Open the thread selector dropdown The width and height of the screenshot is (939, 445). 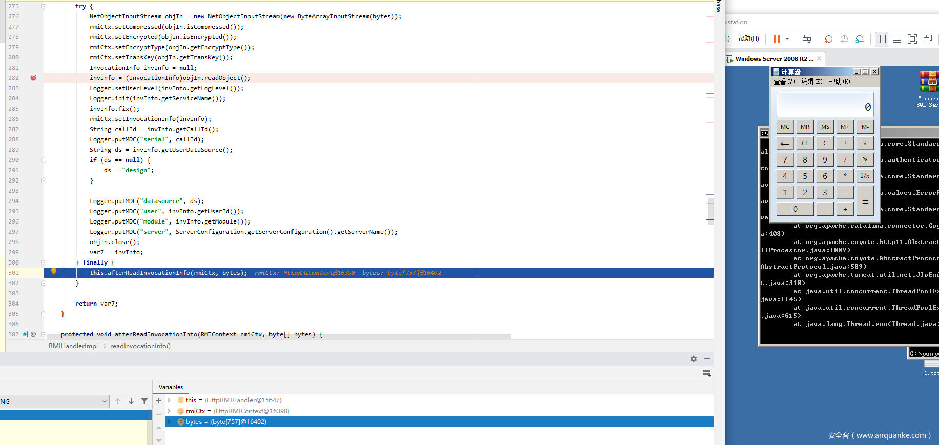105,401
